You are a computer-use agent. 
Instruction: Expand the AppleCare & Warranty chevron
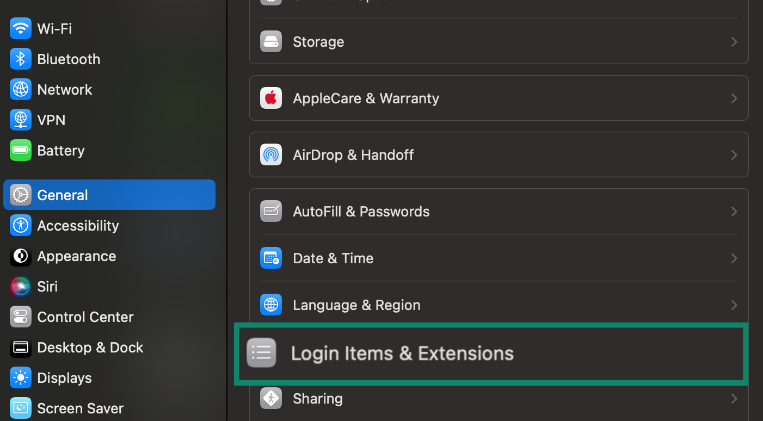(x=734, y=98)
